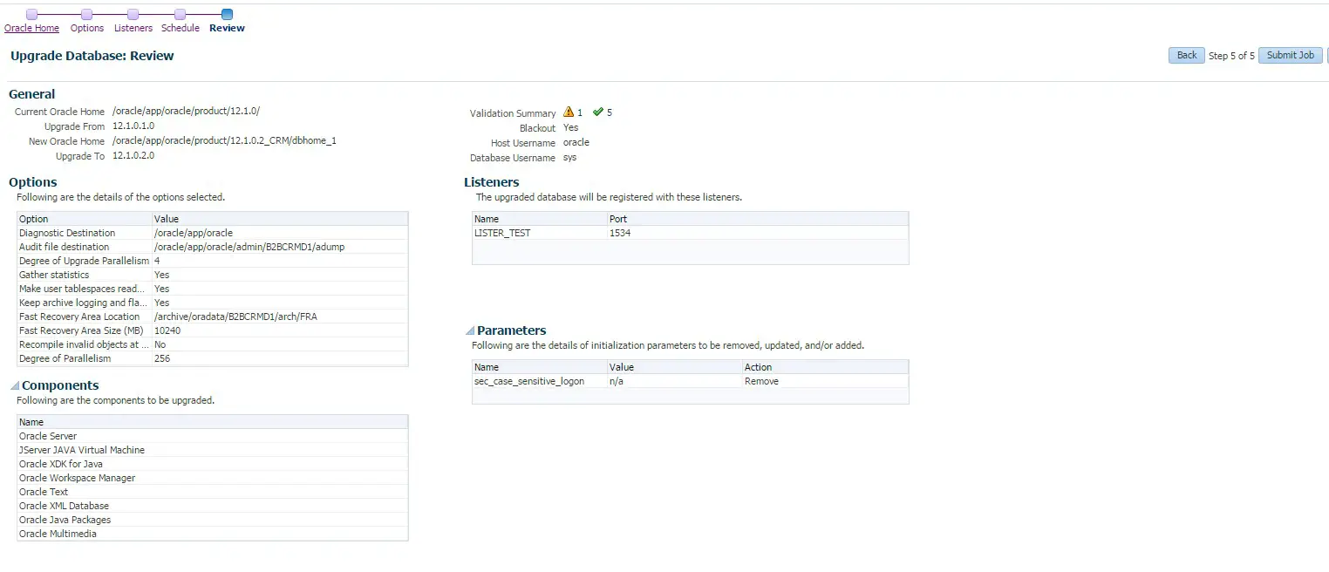Go to the Options train step
Screen dimensions: 1329x572
[x=87, y=28]
